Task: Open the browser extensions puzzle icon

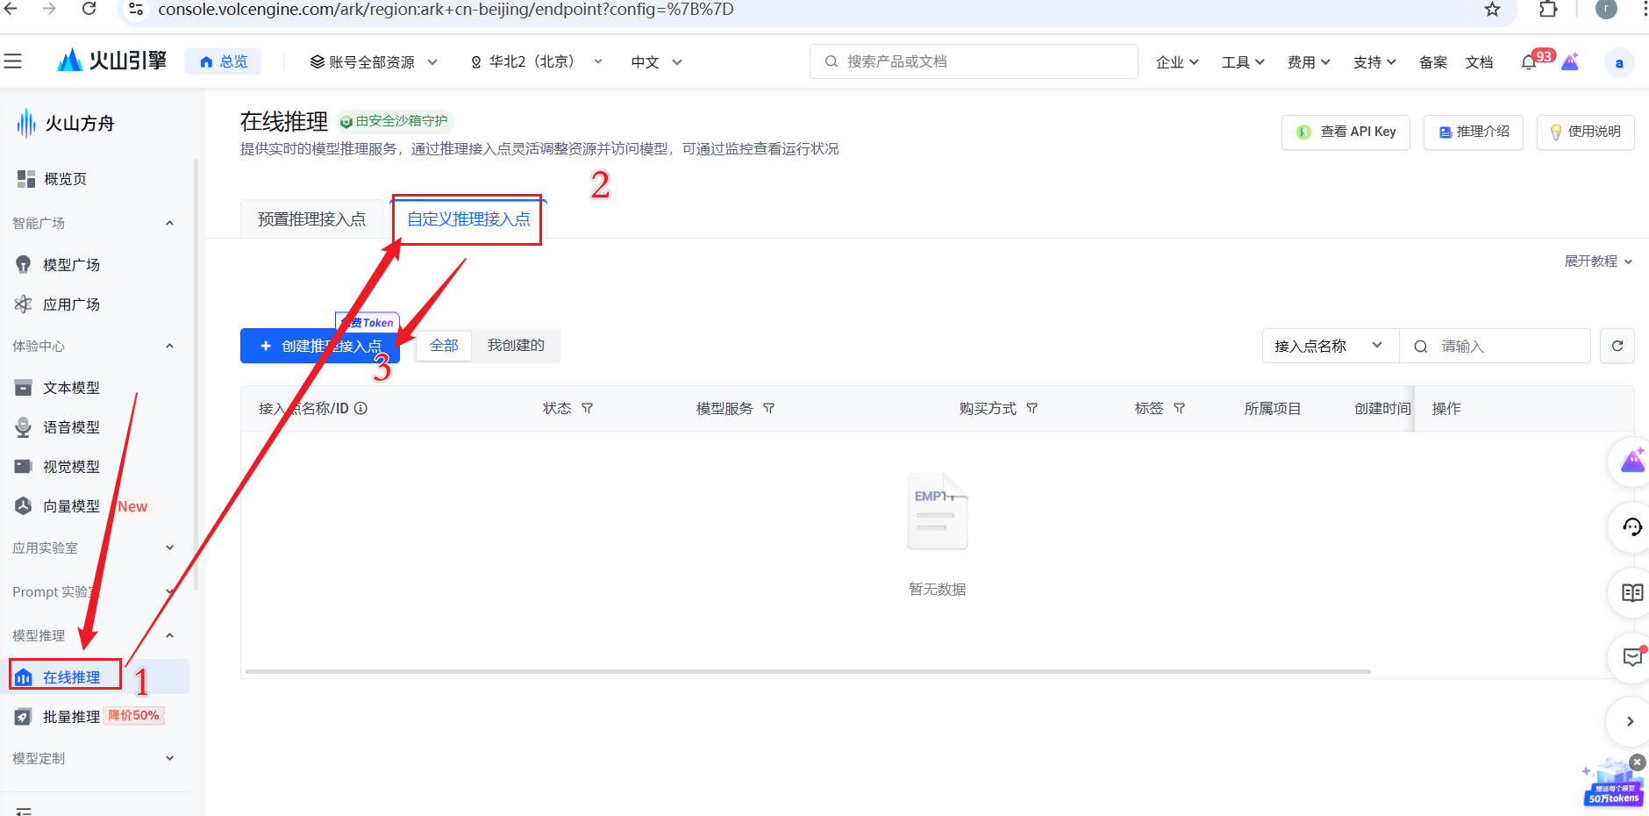Action: pyautogui.click(x=1548, y=10)
